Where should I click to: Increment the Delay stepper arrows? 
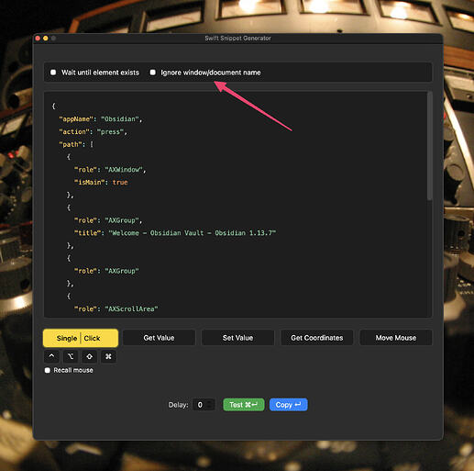tap(210, 402)
